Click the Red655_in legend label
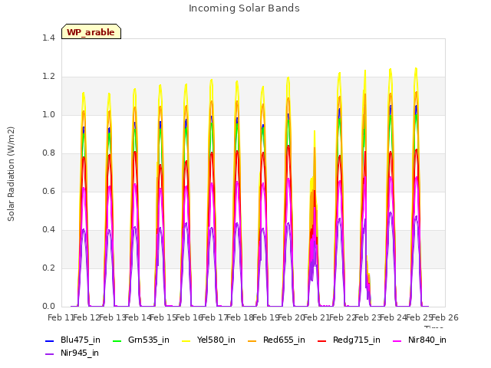Image resolution: width=491 pixels, height=368 pixels. 284,340
